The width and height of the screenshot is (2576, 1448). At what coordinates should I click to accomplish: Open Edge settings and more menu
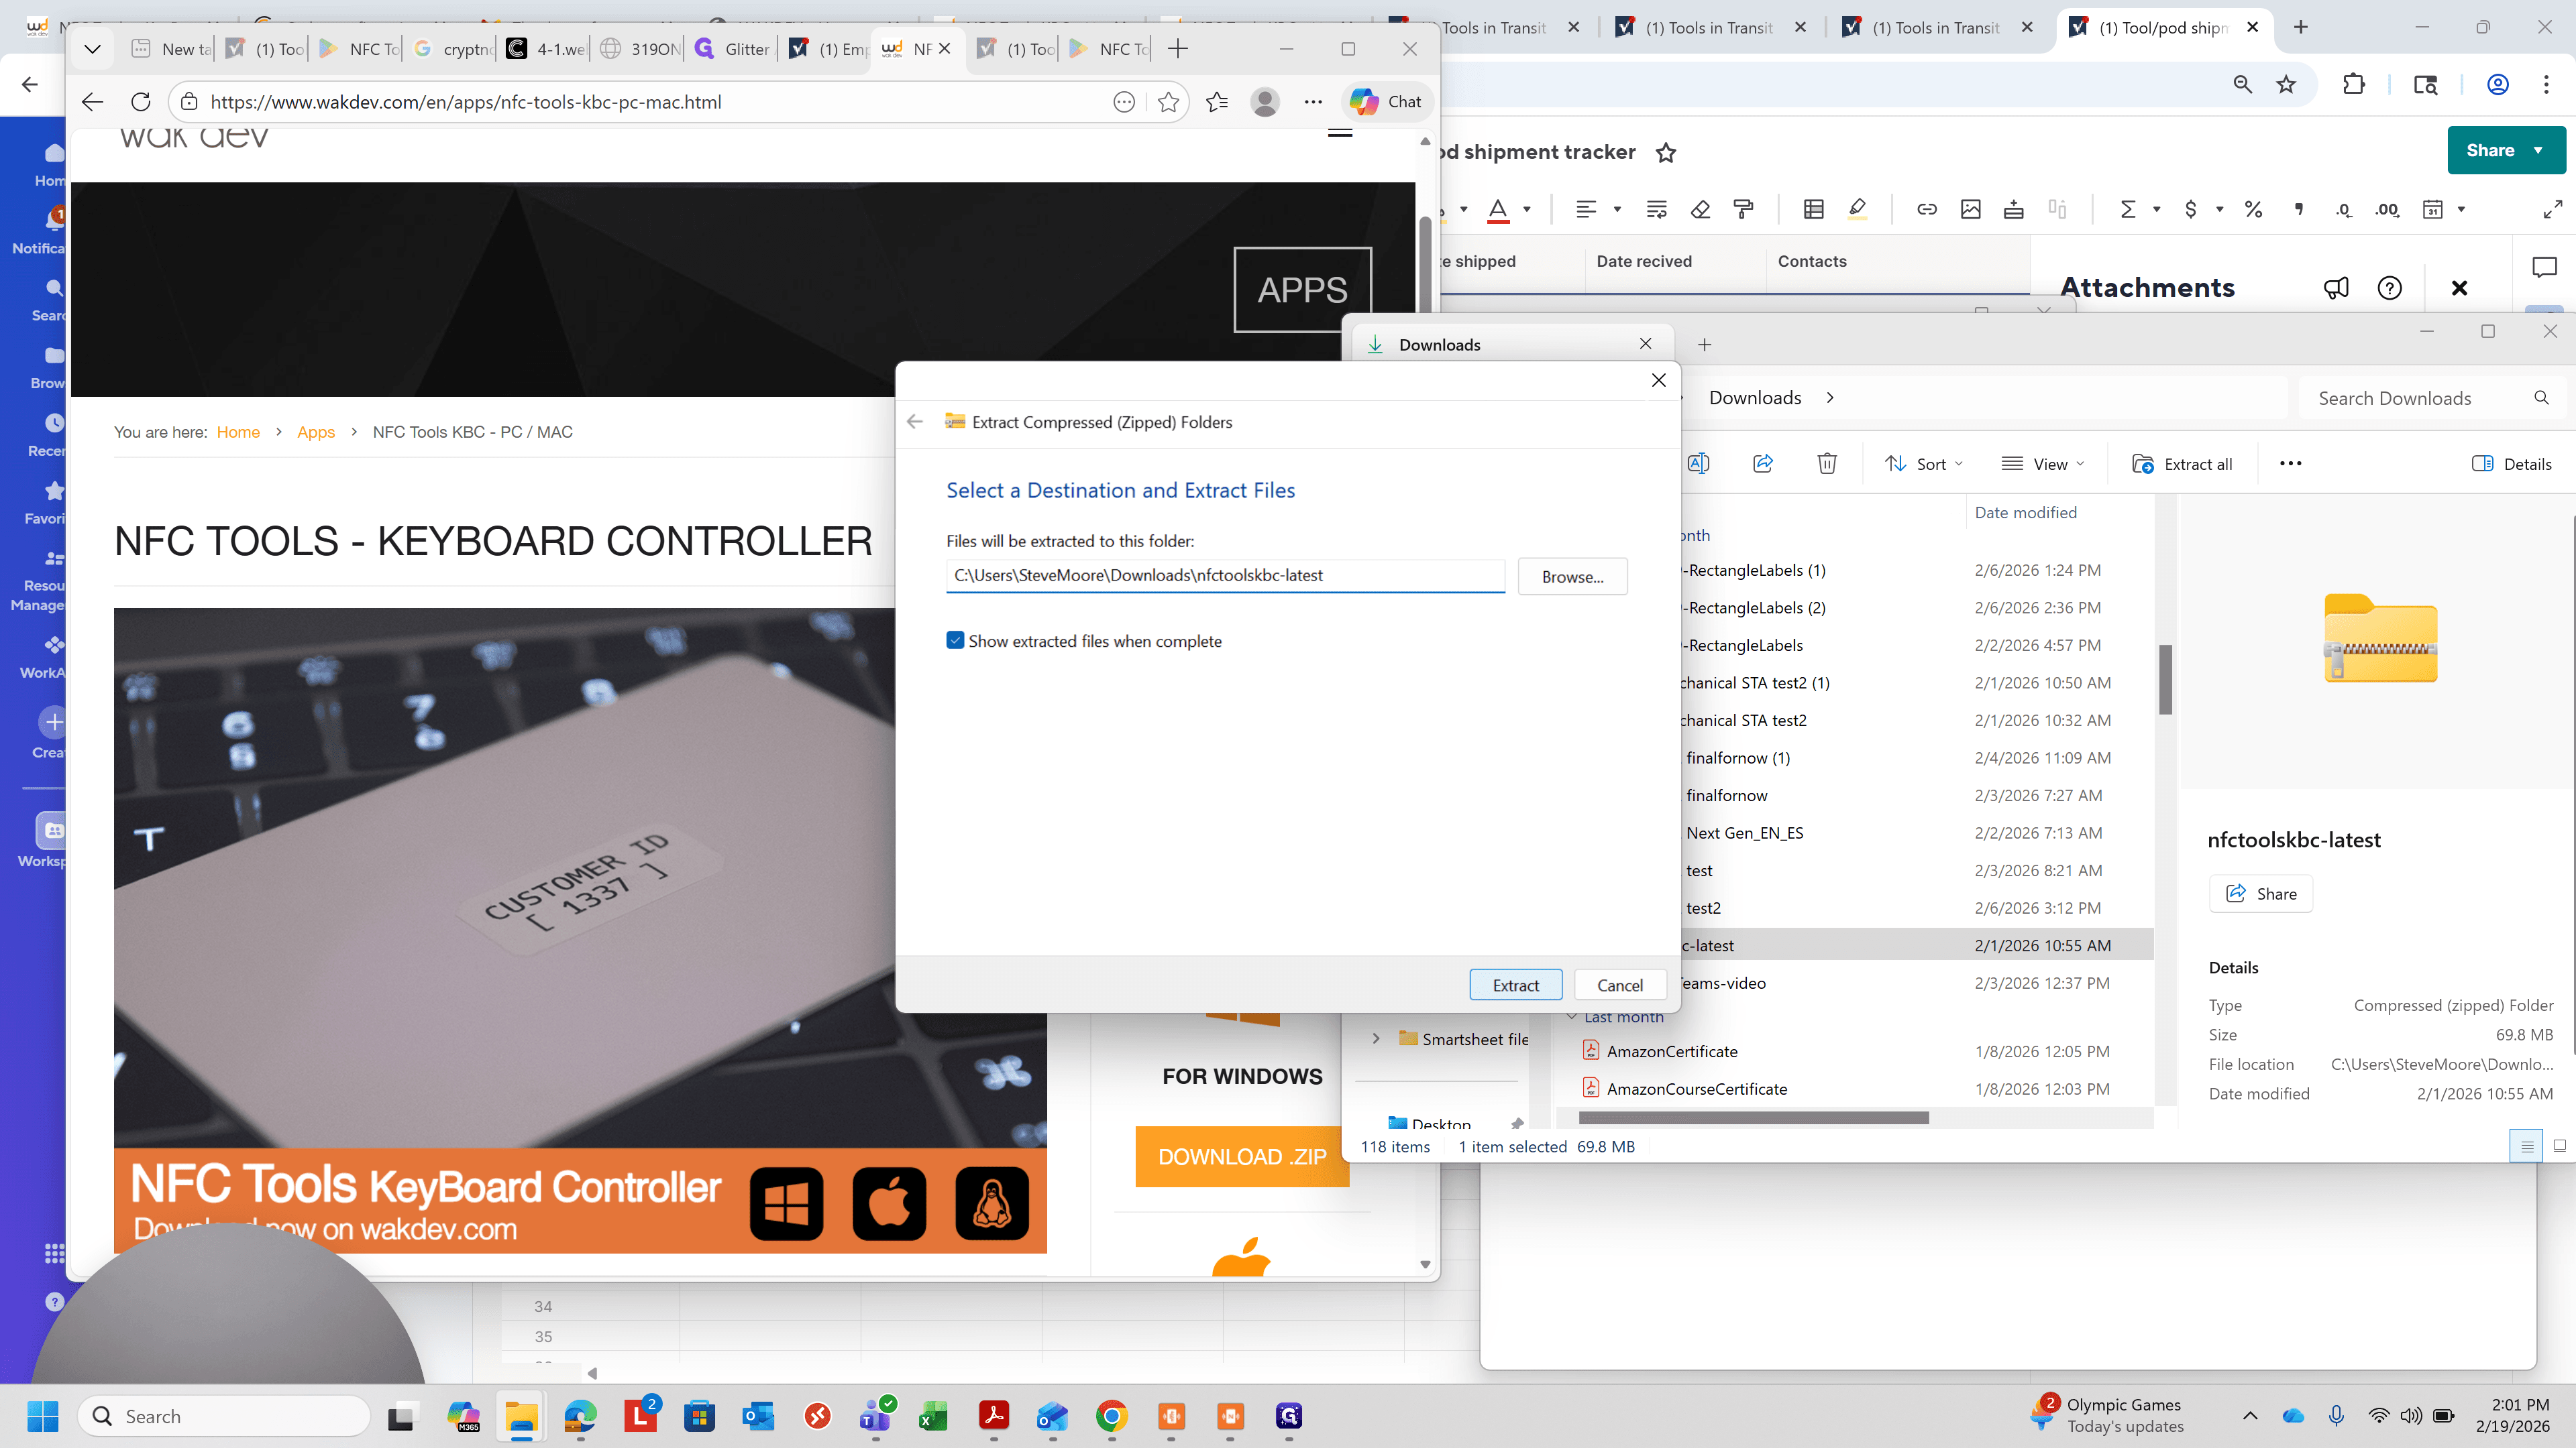(1313, 102)
